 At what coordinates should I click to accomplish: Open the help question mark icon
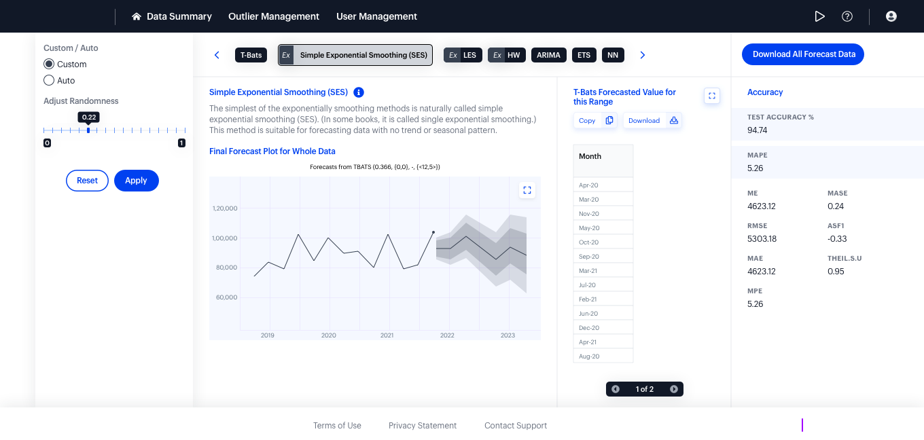(x=847, y=16)
